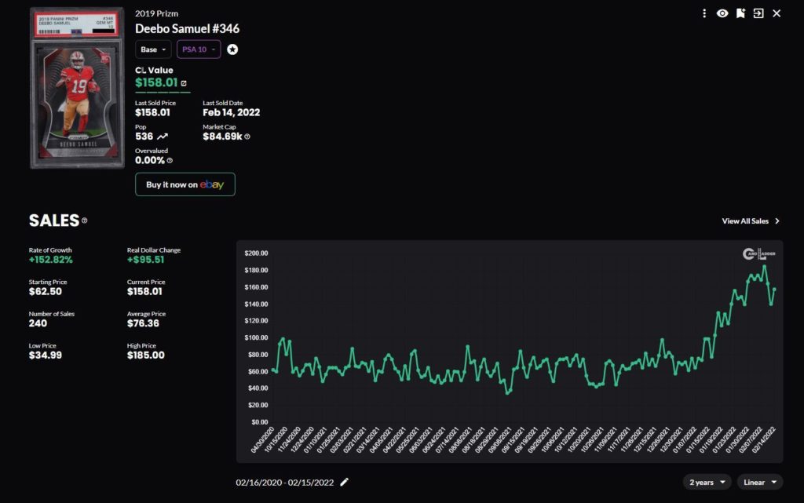Click the $100.00 y-axis label on chart
The width and height of the screenshot is (804, 503).
coord(256,337)
